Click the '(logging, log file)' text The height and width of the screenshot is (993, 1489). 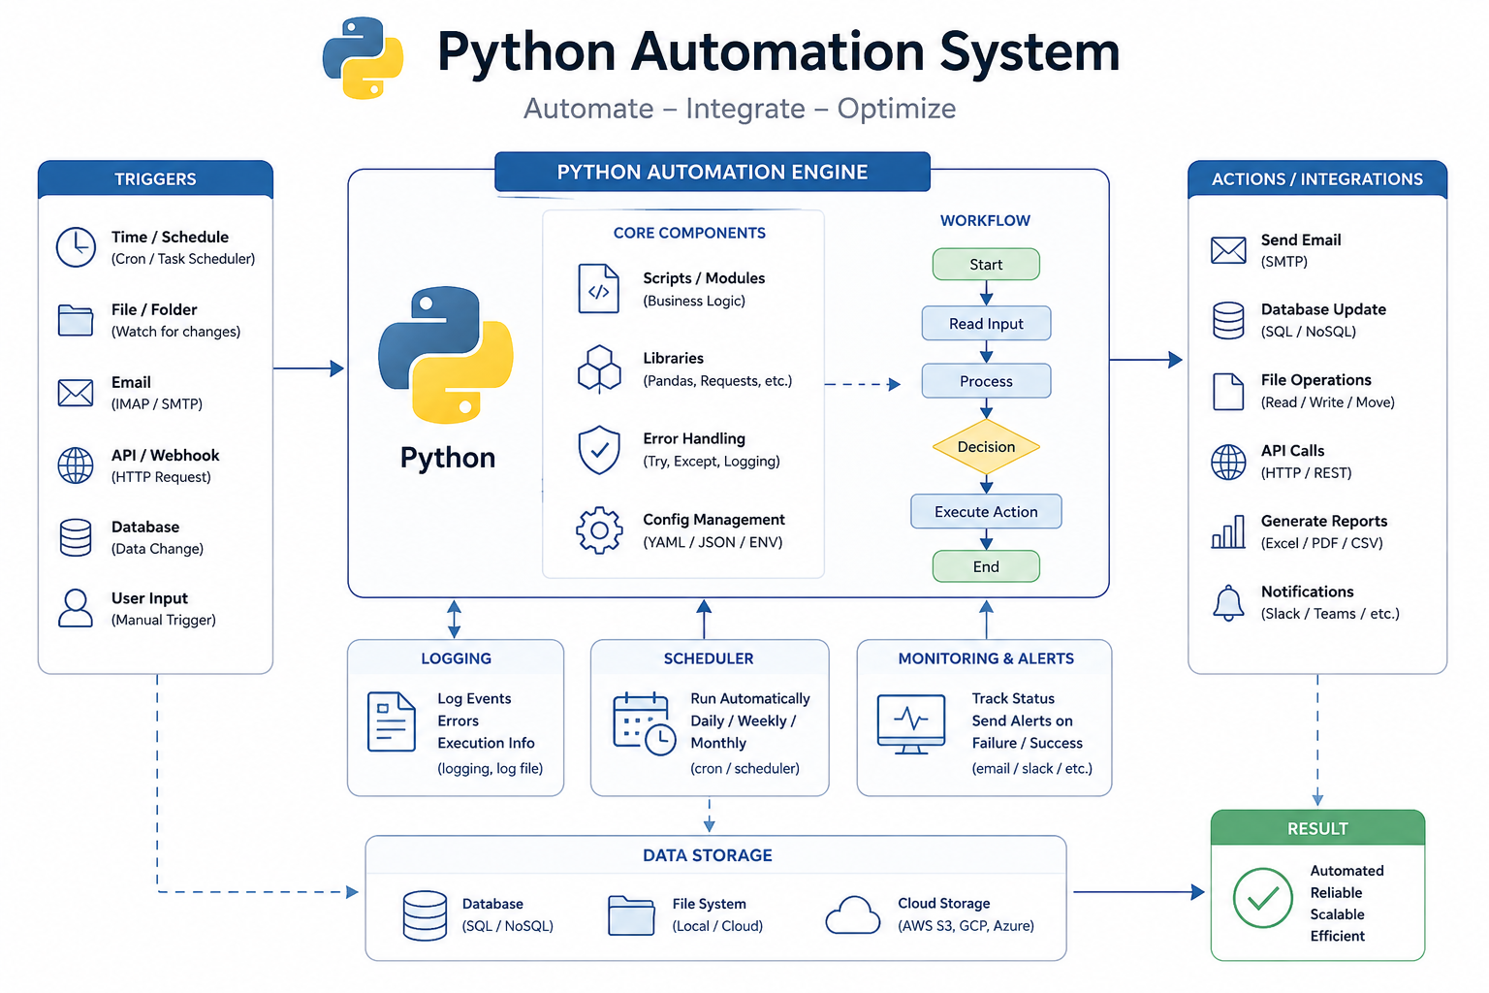point(490,769)
